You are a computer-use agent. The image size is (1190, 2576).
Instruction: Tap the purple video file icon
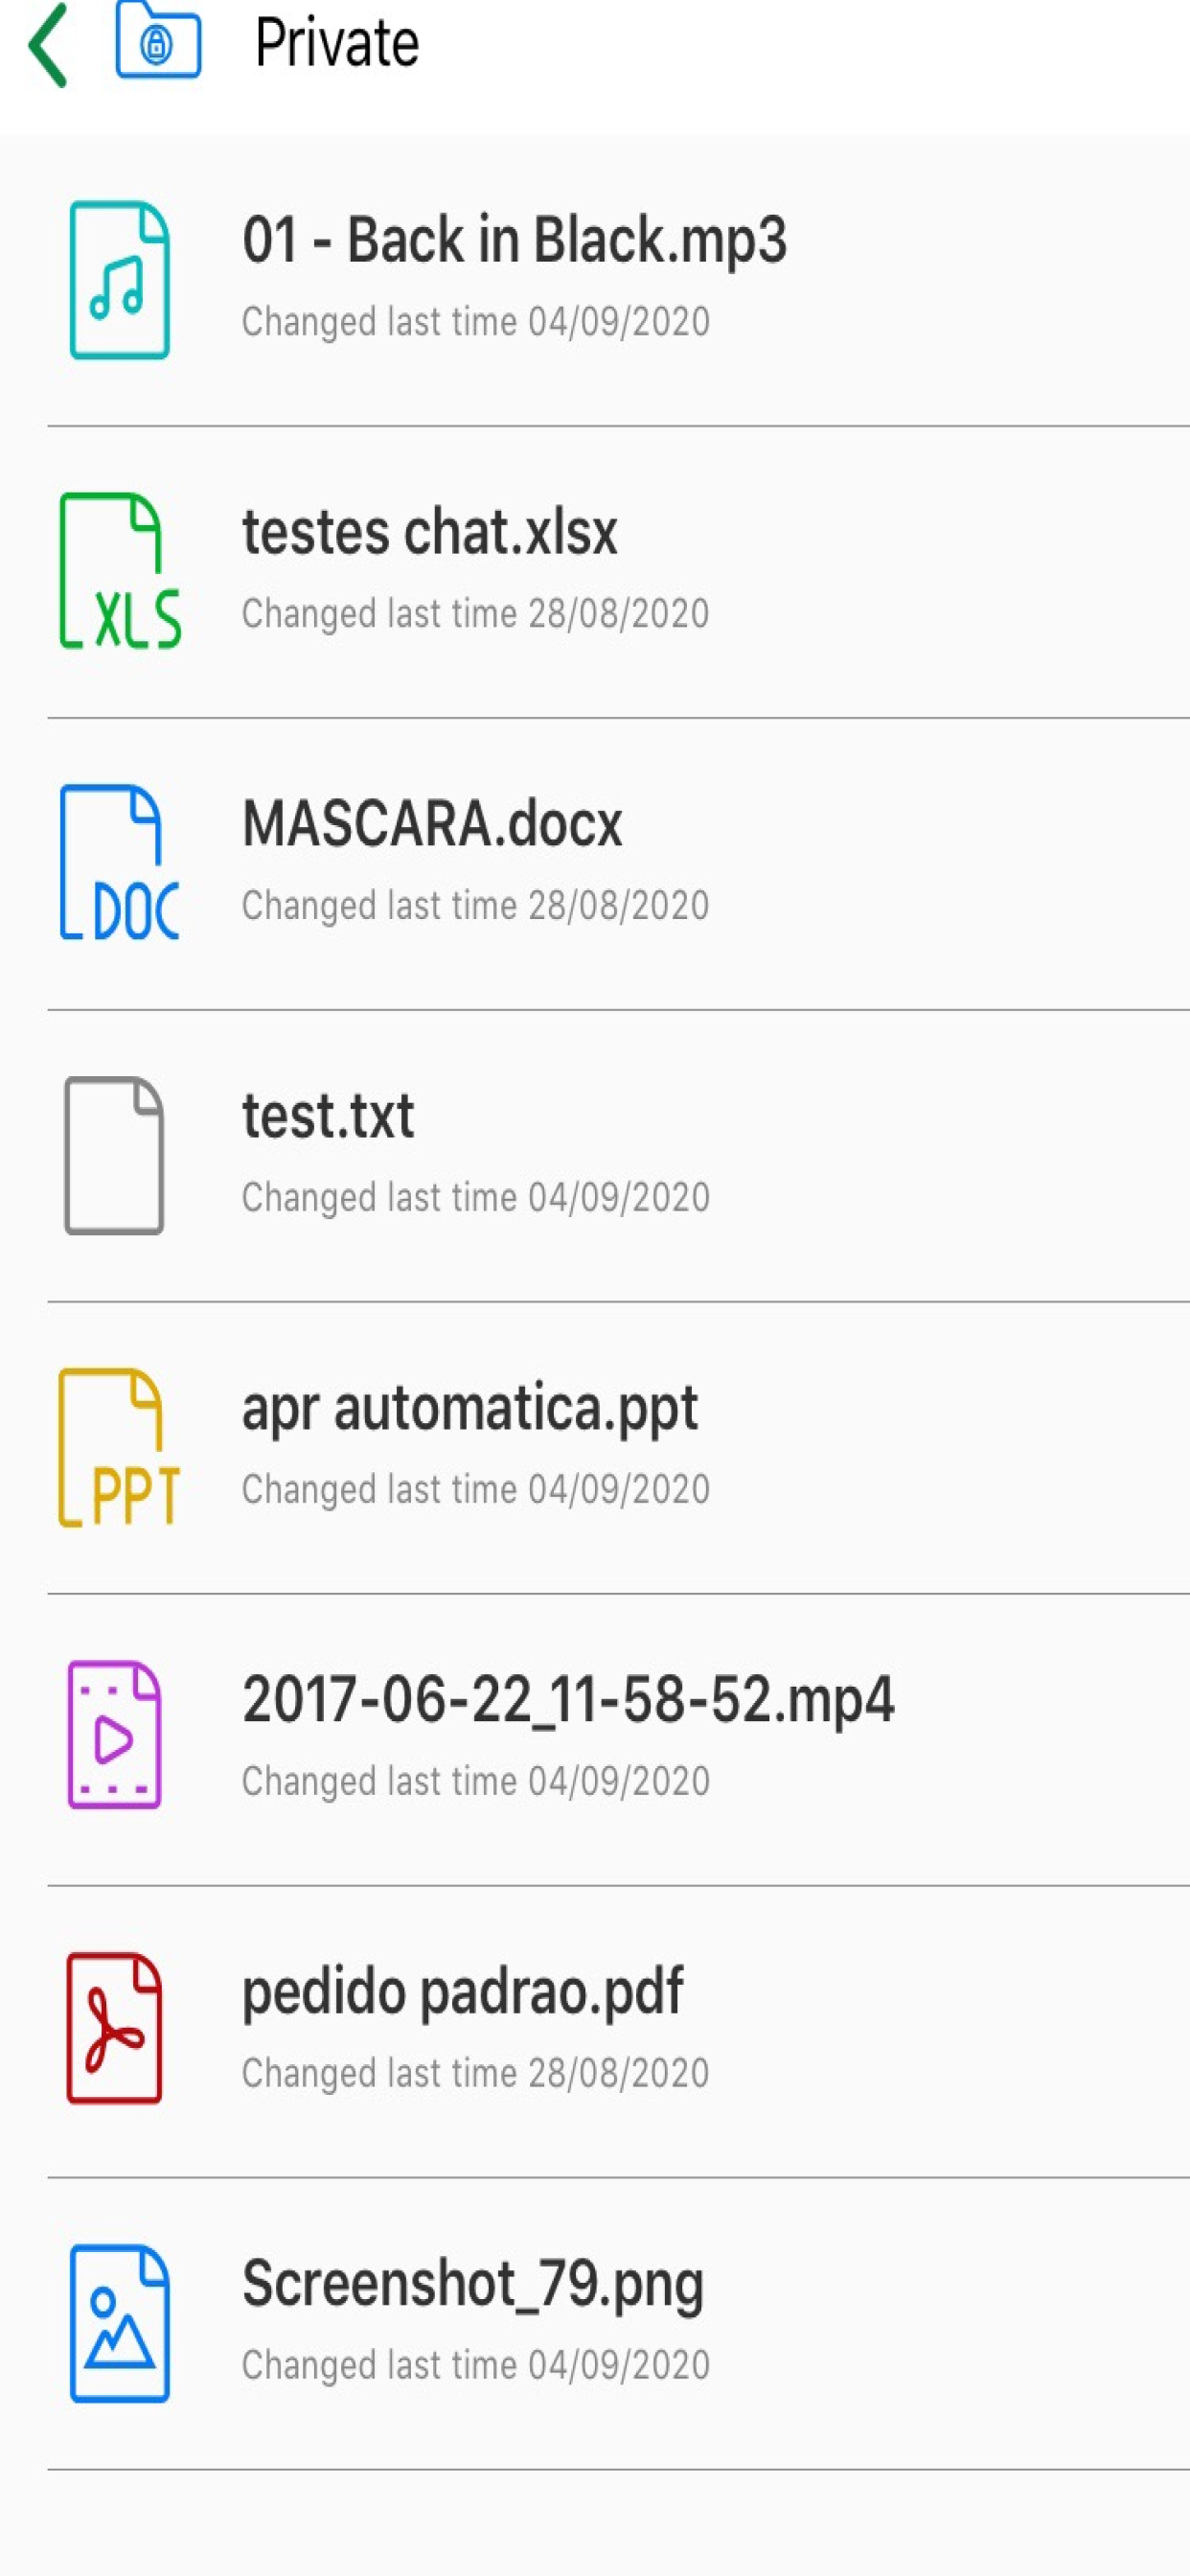click(x=114, y=1735)
